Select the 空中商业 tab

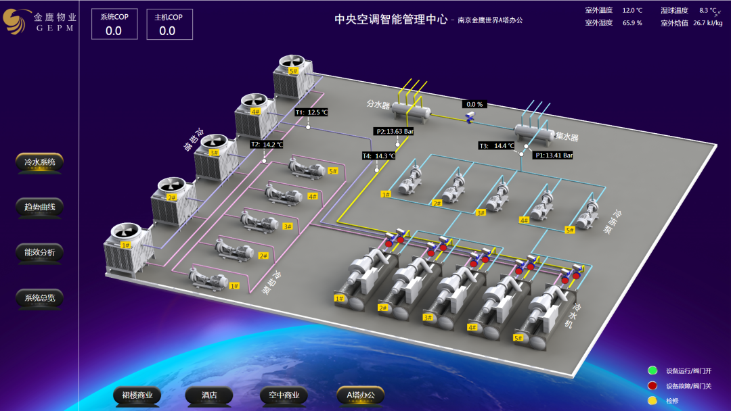(x=284, y=395)
